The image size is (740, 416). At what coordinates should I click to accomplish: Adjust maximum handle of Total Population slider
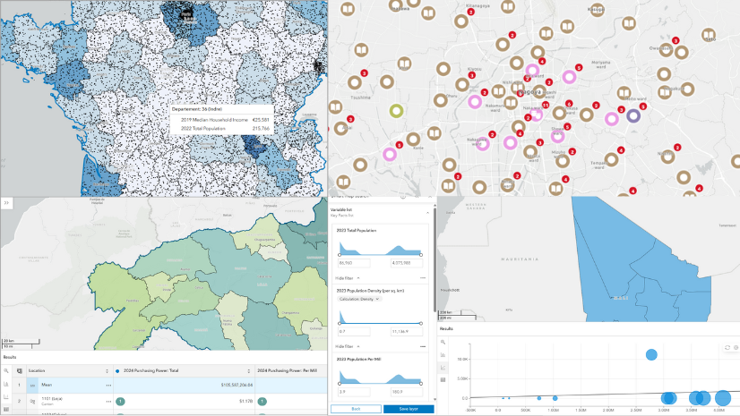tap(420, 255)
